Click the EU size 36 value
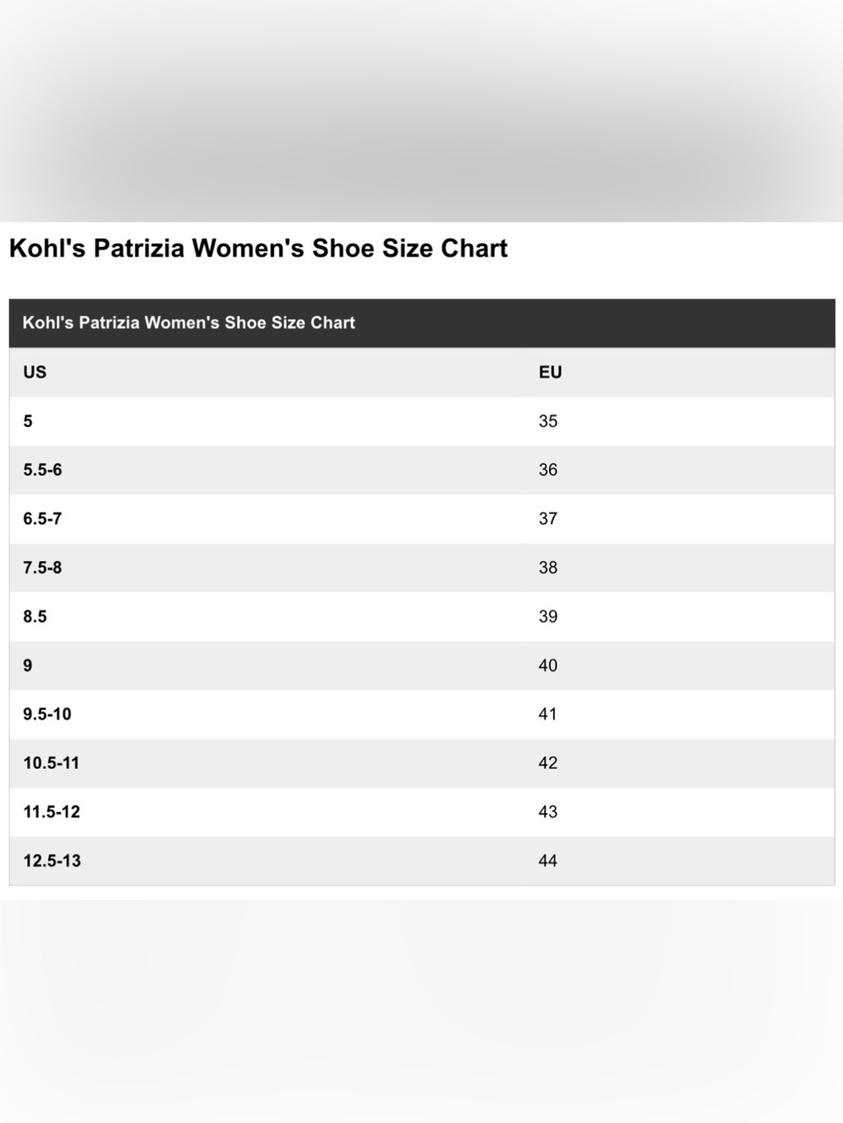 tap(548, 470)
